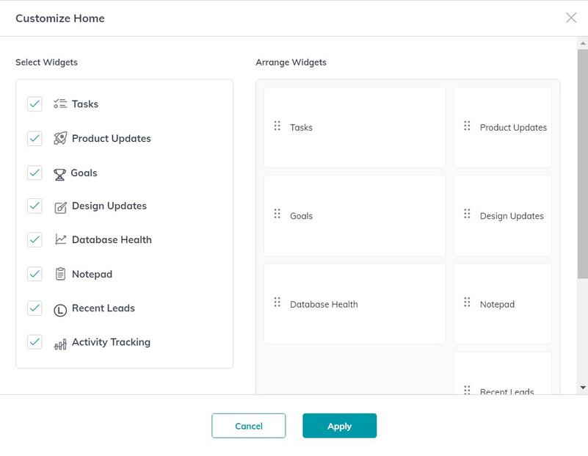The image size is (588, 456).
Task: Uncheck the Activity Tracking checkbox
Action: pos(35,342)
